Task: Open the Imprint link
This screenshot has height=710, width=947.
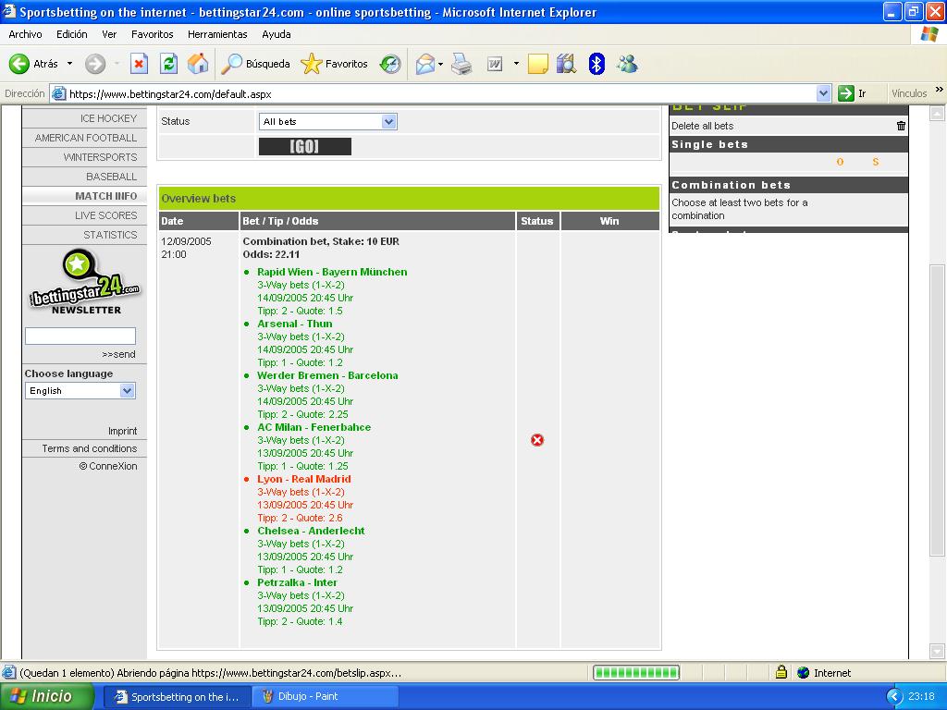Action: coord(123,431)
